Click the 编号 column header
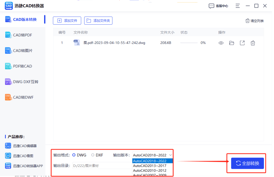 [62, 32]
